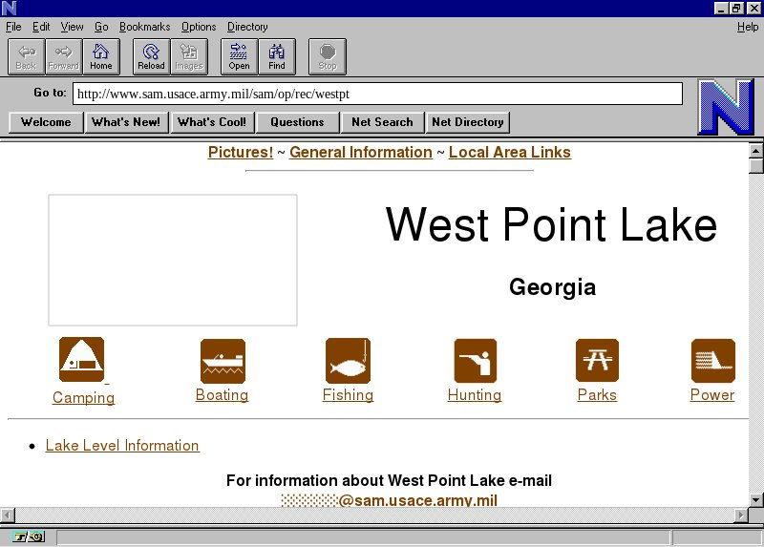Click the Find binoculars icon
The height and width of the screenshot is (547, 764).
[277, 56]
